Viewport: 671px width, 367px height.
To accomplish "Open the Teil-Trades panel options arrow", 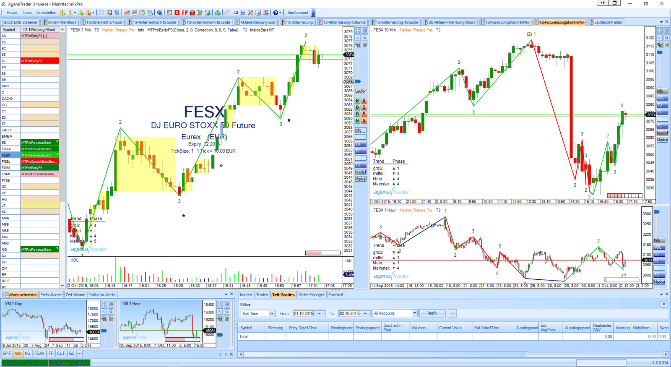I will point(661,294).
